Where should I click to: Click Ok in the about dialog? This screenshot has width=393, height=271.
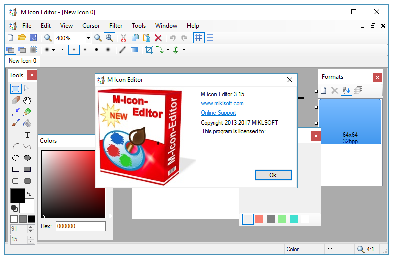(x=273, y=175)
